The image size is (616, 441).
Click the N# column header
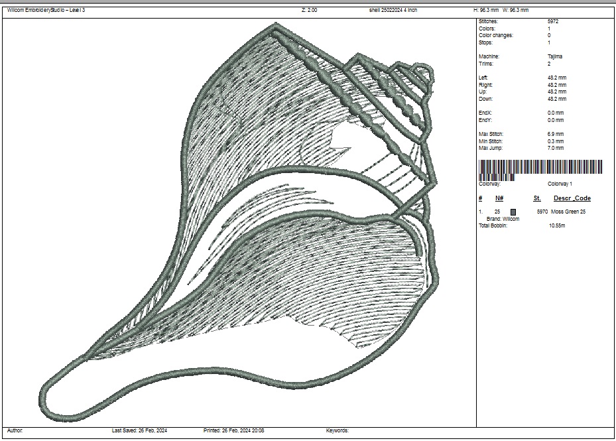[x=499, y=198]
